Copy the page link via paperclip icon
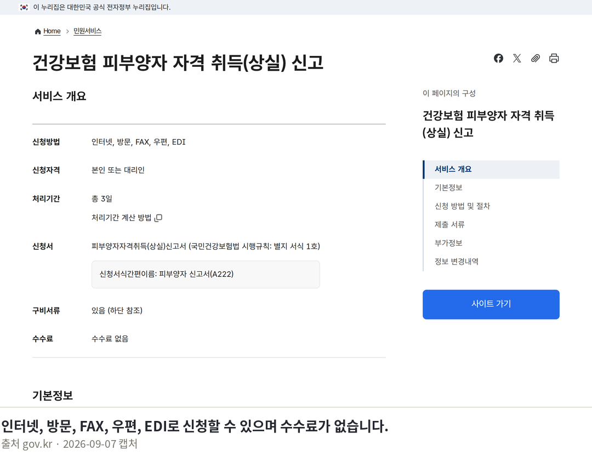Image resolution: width=592 pixels, height=456 pixels. [536, 58]
